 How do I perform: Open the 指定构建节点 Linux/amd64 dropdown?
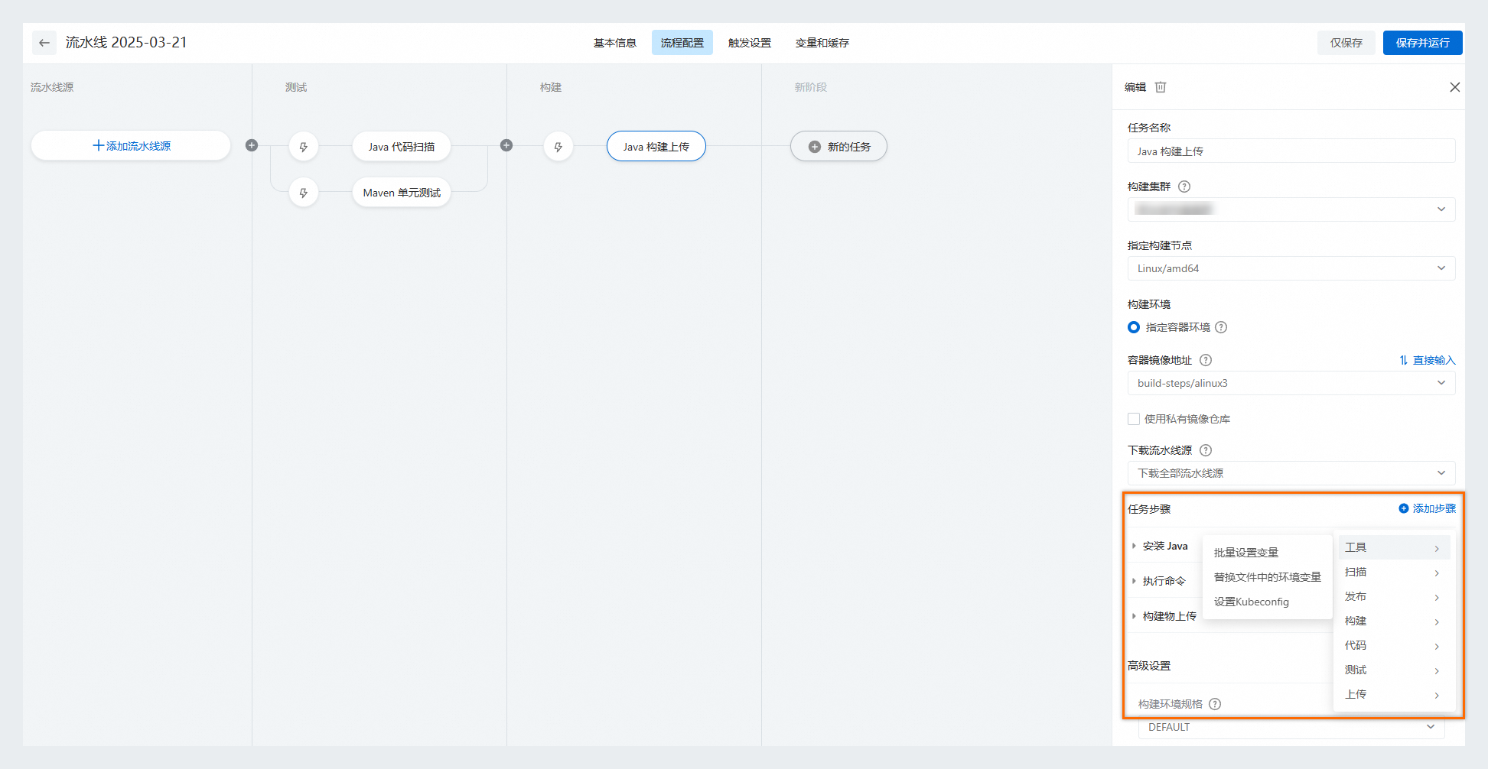click(x=1291, y=268)
